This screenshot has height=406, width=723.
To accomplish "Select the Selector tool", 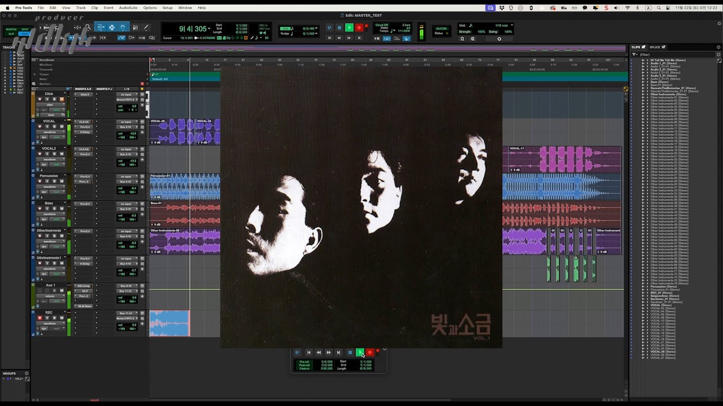I will click(x=112, y=27).
